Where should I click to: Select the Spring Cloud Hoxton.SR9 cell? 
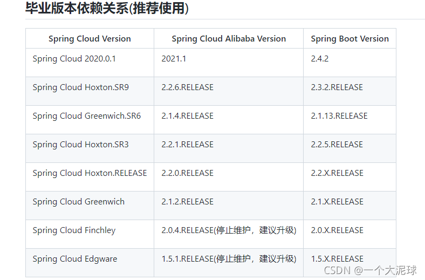pyautogui.click(x=90, y=91)
